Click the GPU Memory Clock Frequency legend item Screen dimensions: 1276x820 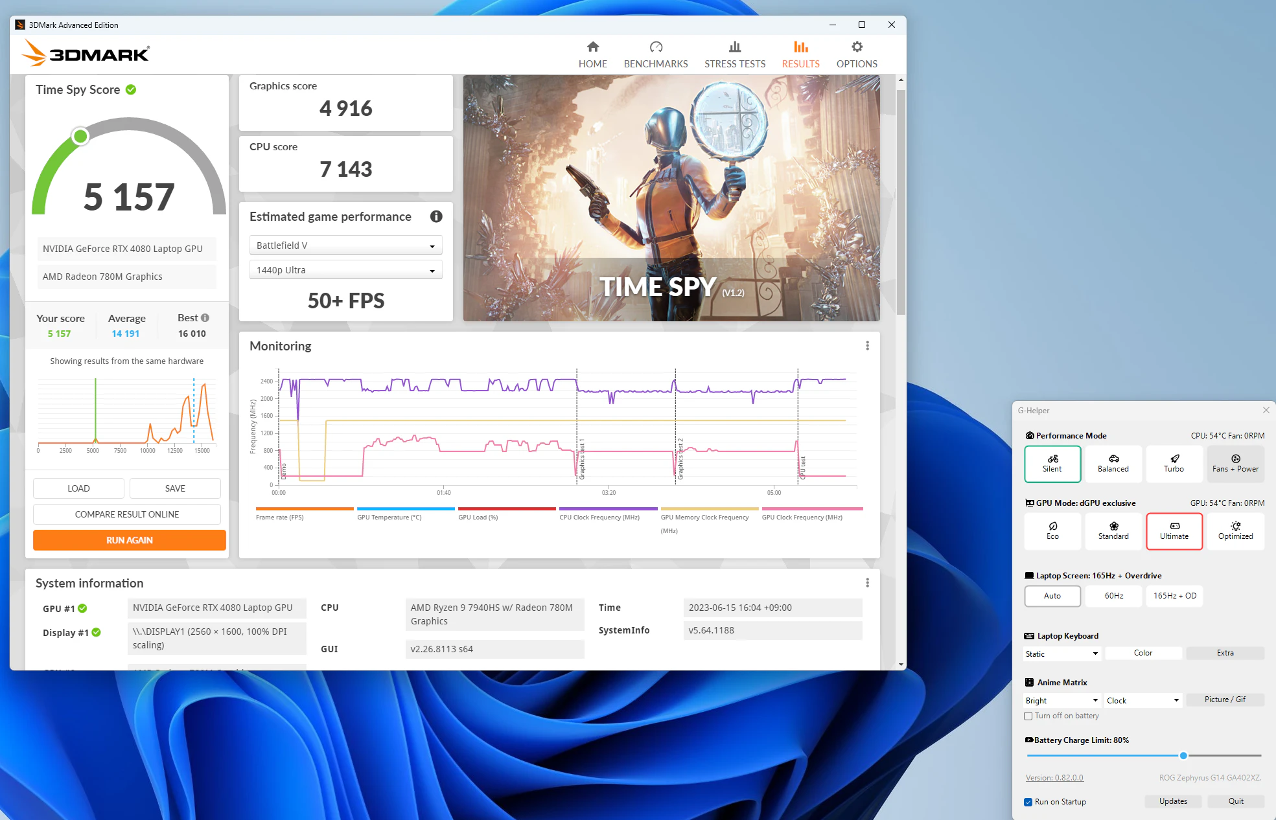[709, 521]
